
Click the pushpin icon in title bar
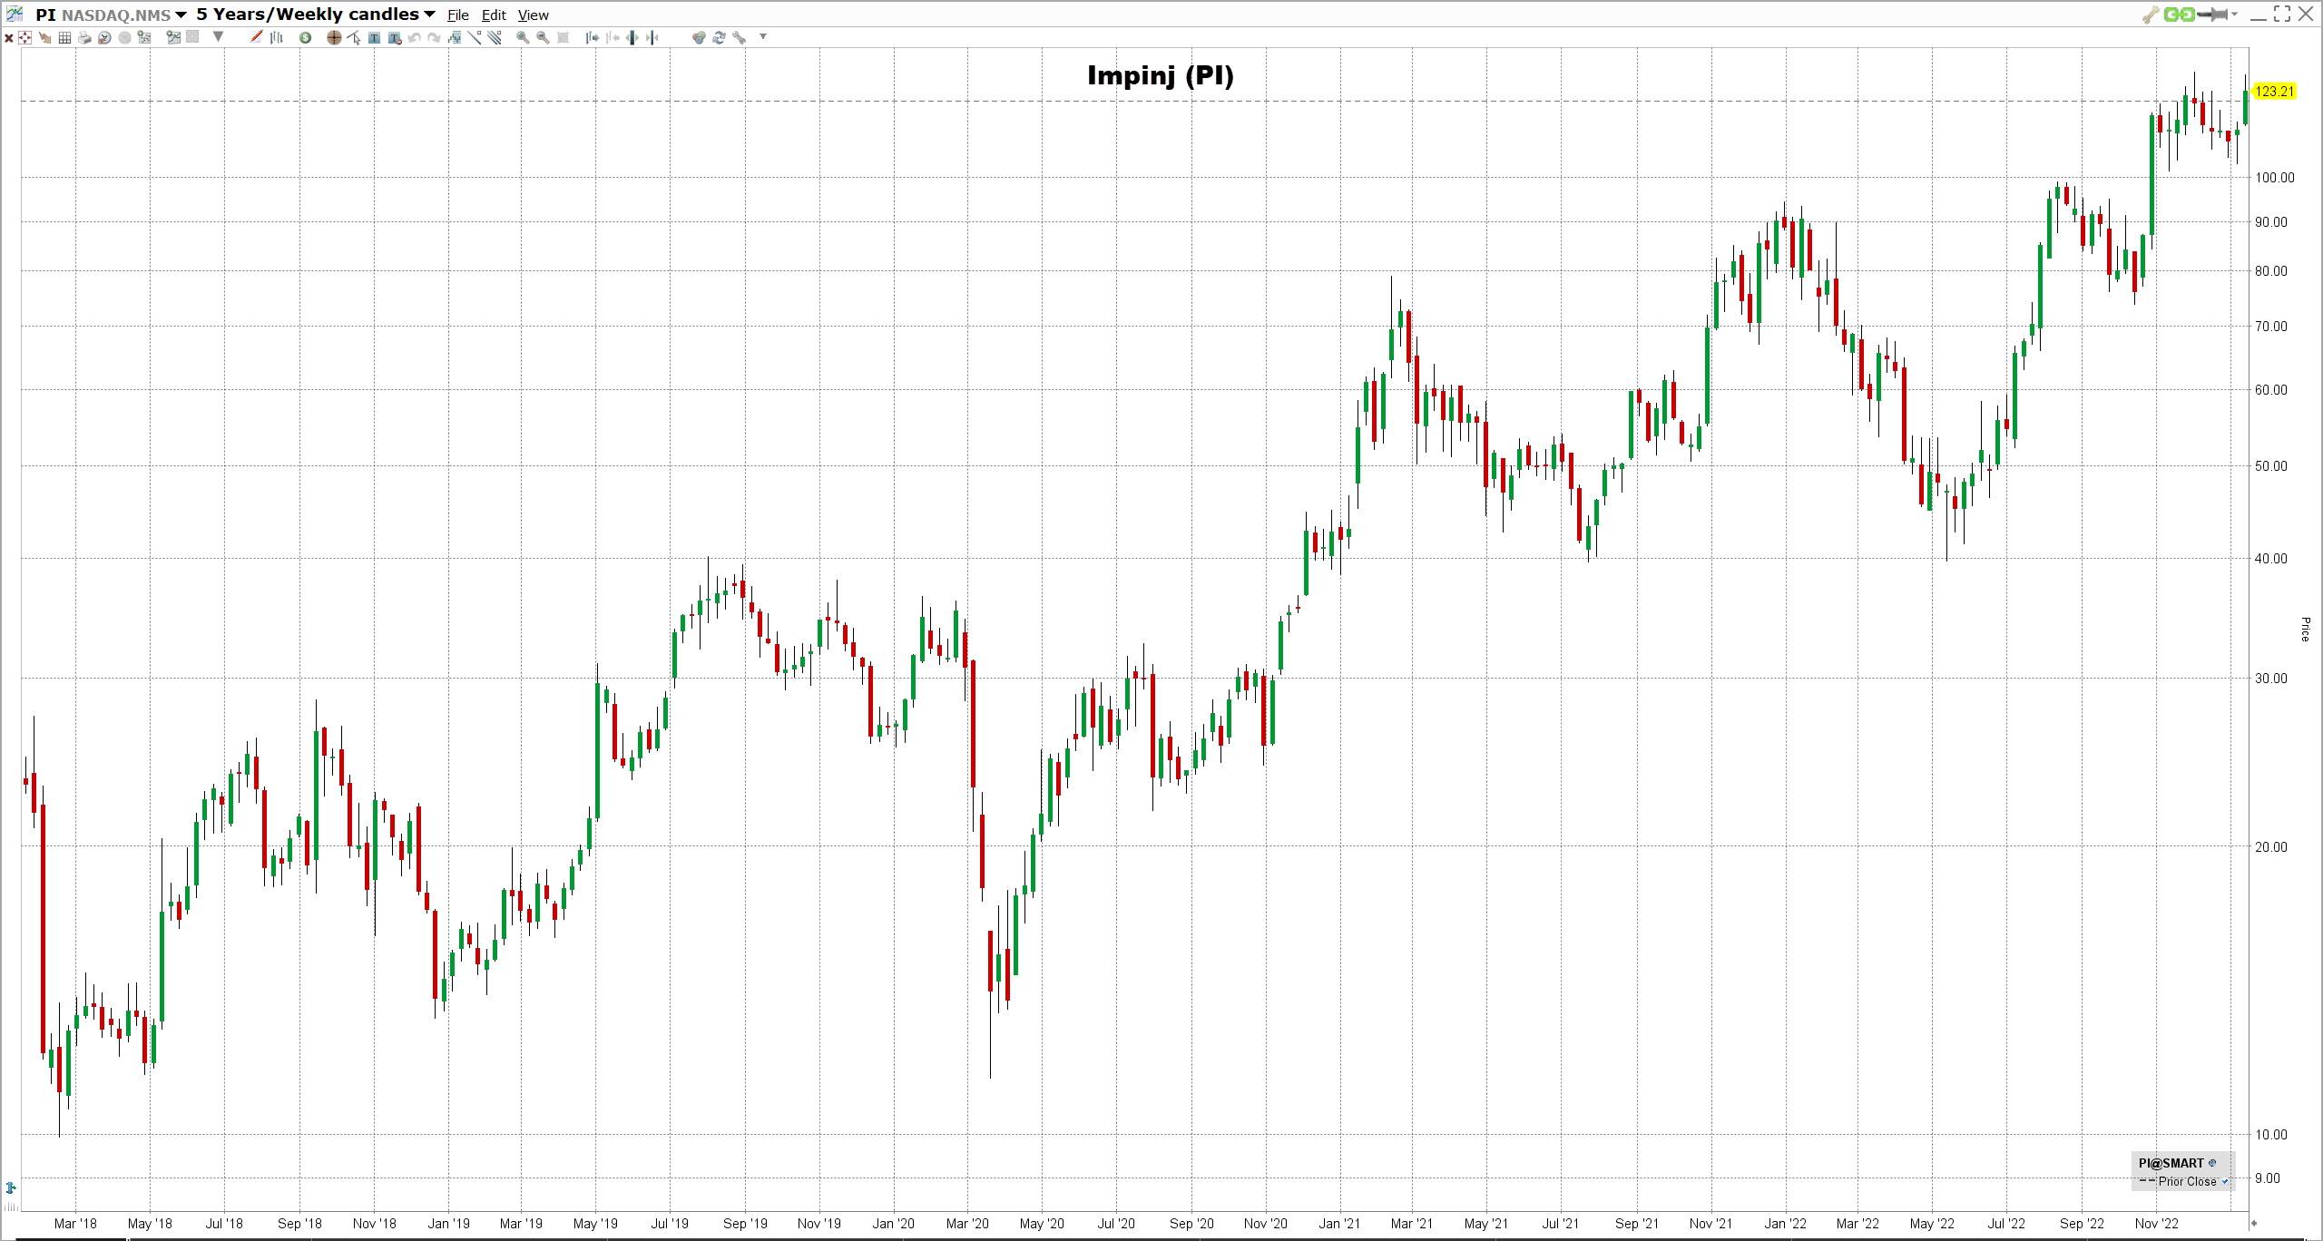[x=2212, y=15]
